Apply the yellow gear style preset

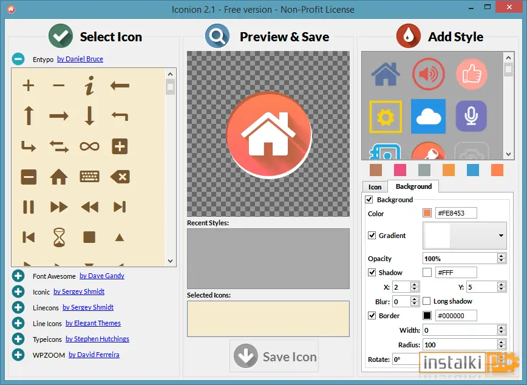pos(386,117)
